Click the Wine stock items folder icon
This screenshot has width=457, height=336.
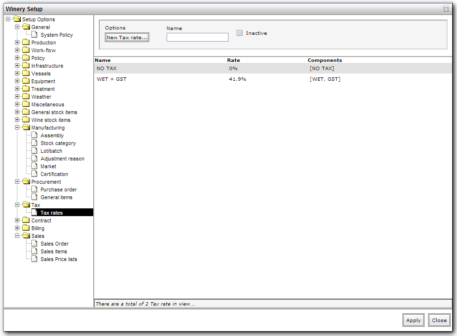pyautogui.click(x=26, y=119)
